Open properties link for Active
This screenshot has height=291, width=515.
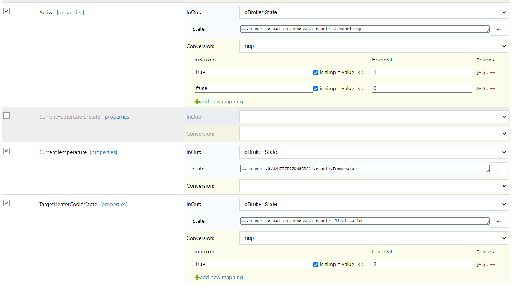point(70,13)
